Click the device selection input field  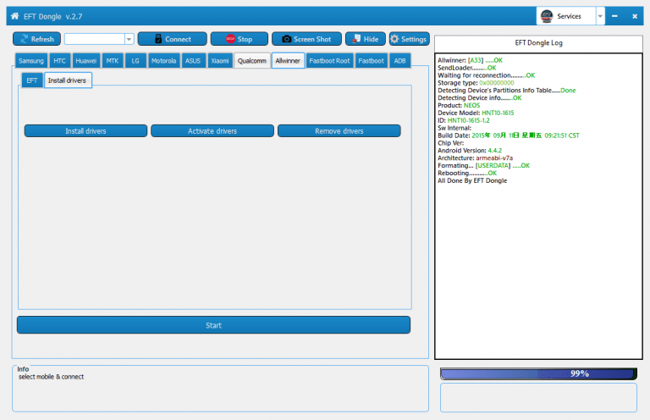click(95, 39)
